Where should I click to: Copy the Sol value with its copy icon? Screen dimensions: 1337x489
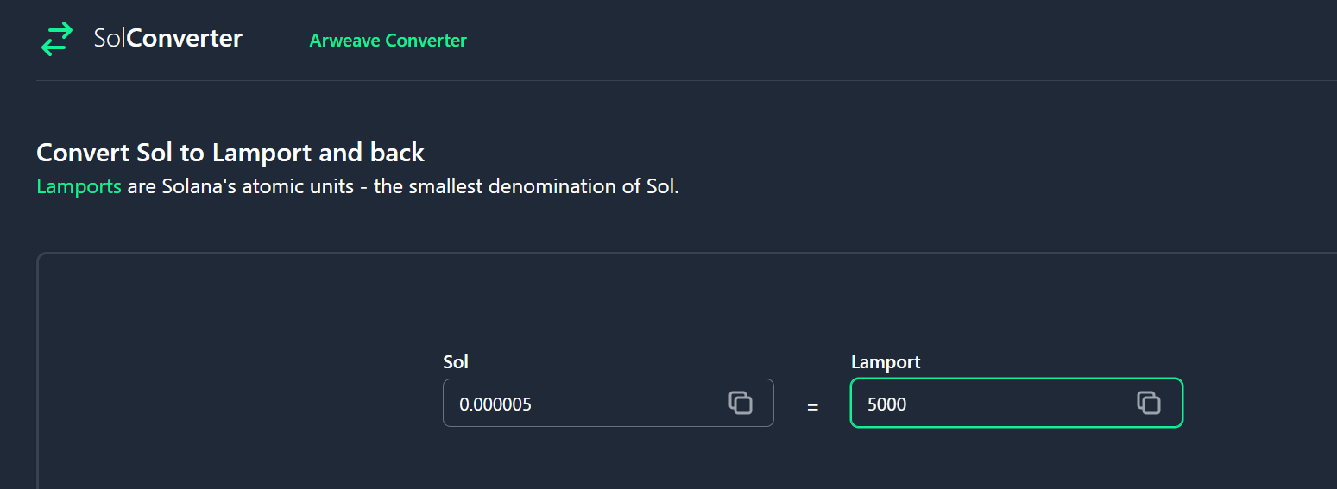click(x=741, y=403)
